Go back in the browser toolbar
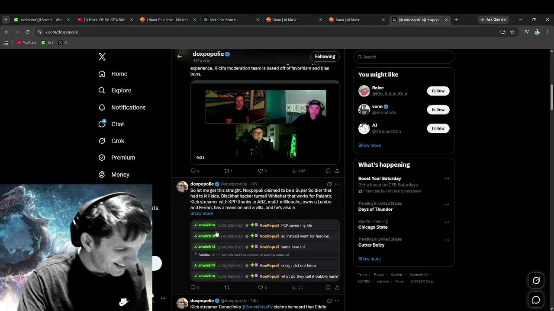The image size is (554, 311). 6,32
